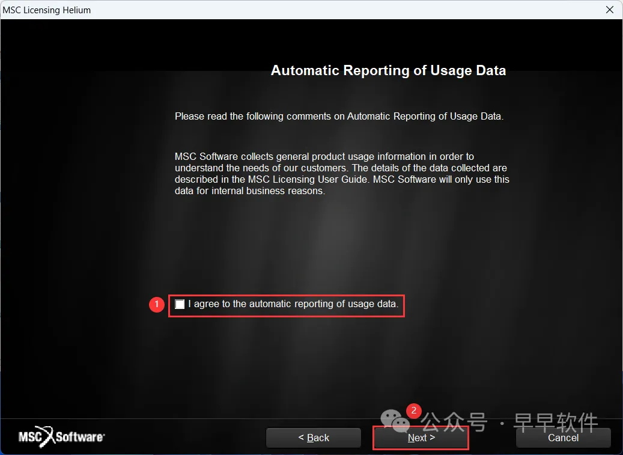This screenshot has height=455, width=623.
Task: Click the 'Automatic Reporting of Usage Data' heading
Action: click(x=388, y=70)
